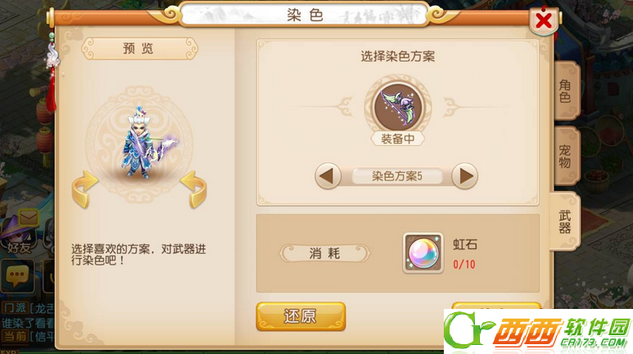Rotate character preview with left golden arrow

tap(84, 189)
